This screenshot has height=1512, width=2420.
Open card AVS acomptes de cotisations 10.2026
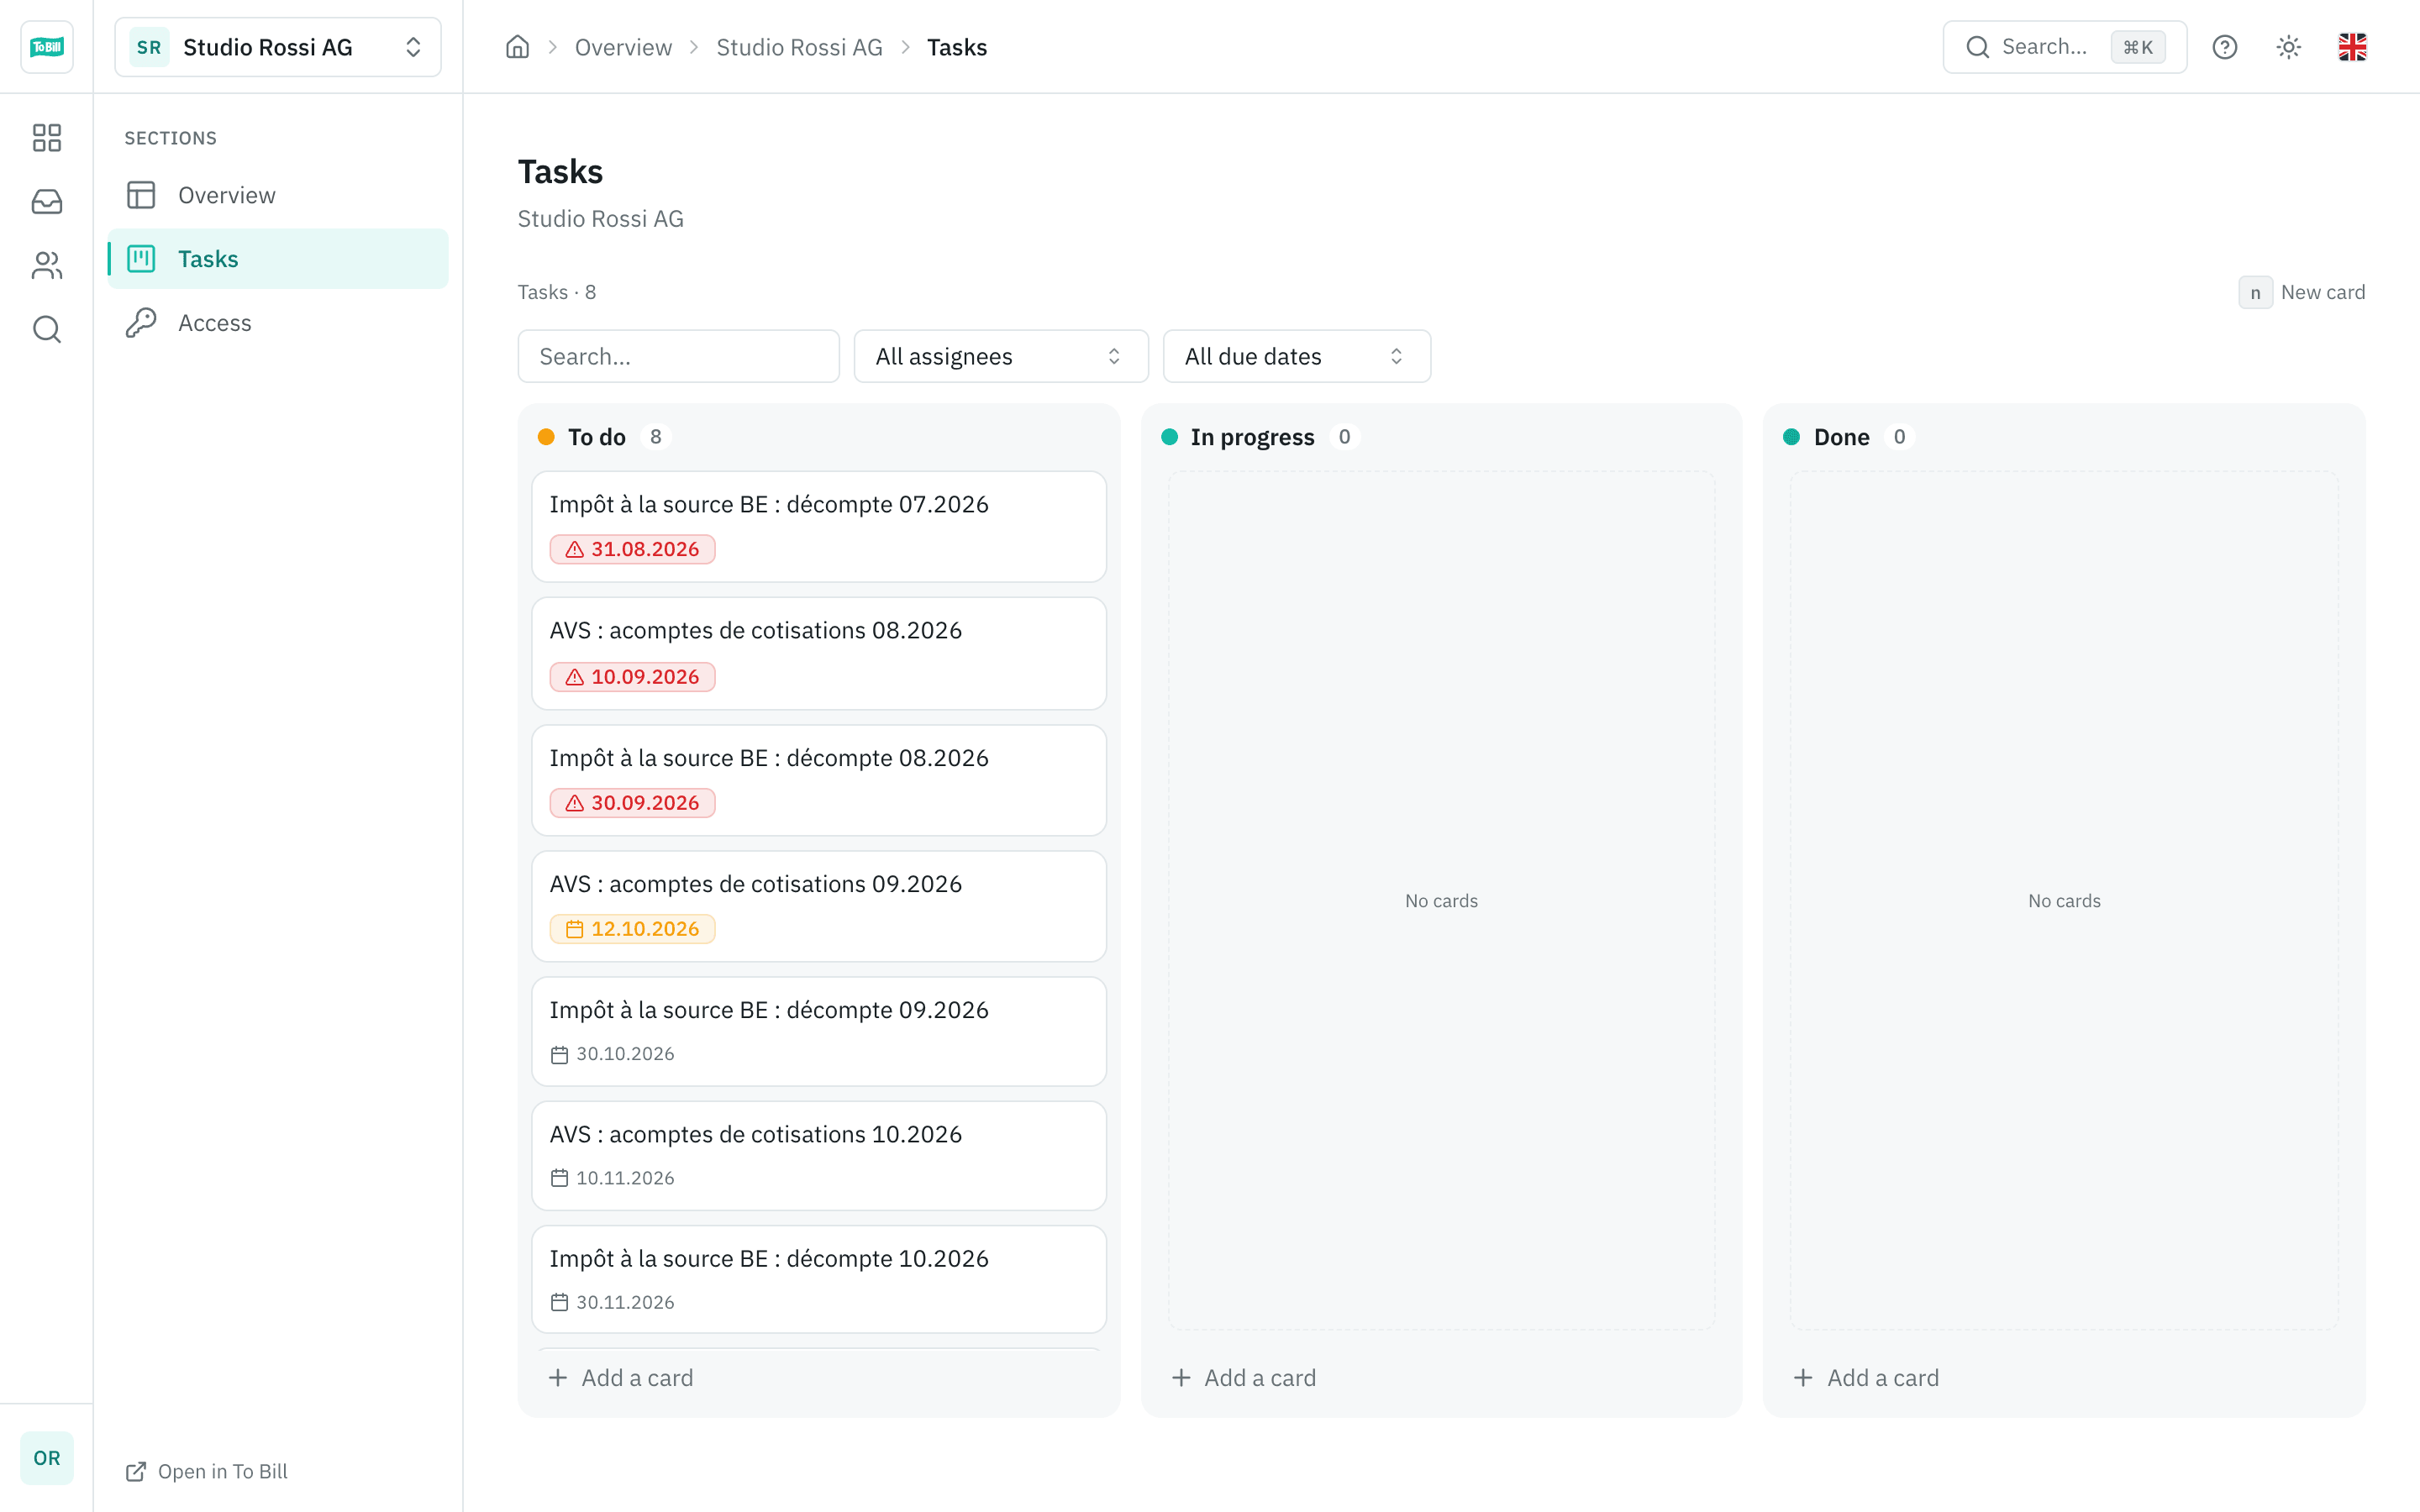click(x=819, y=1155)
